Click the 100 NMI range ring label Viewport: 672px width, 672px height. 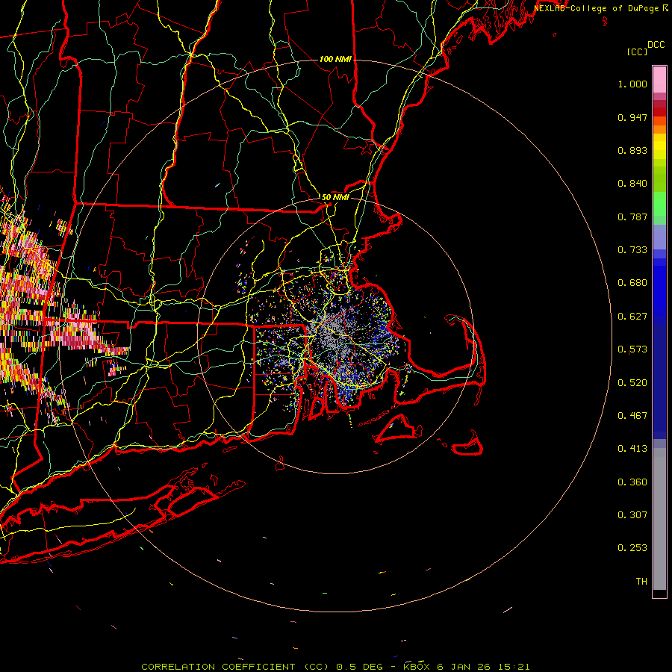[x=335, y=59]
